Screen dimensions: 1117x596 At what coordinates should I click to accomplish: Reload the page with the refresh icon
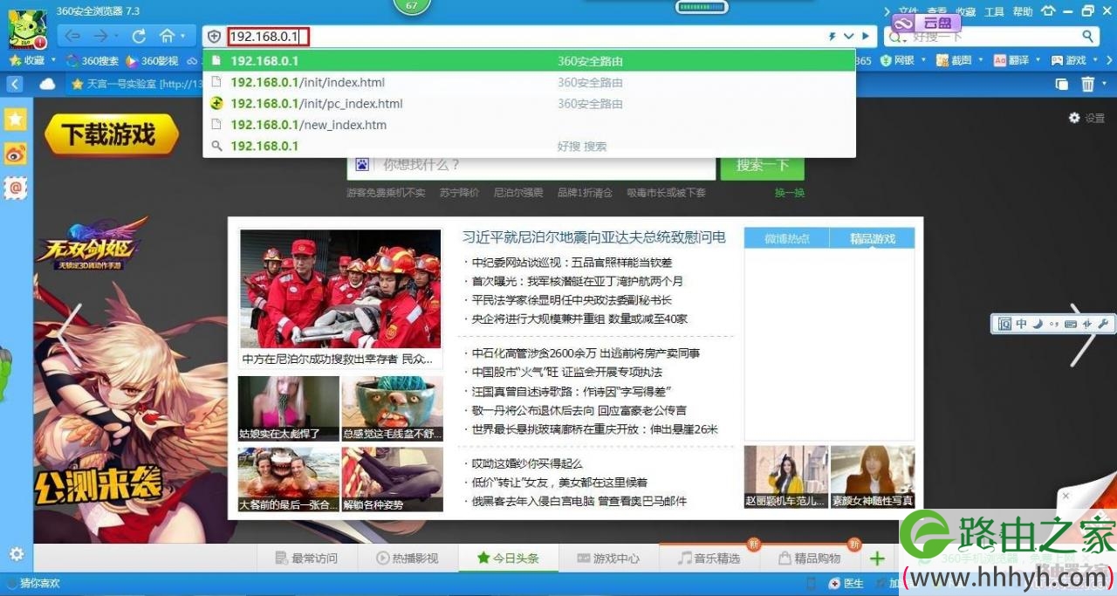point(139,37)
